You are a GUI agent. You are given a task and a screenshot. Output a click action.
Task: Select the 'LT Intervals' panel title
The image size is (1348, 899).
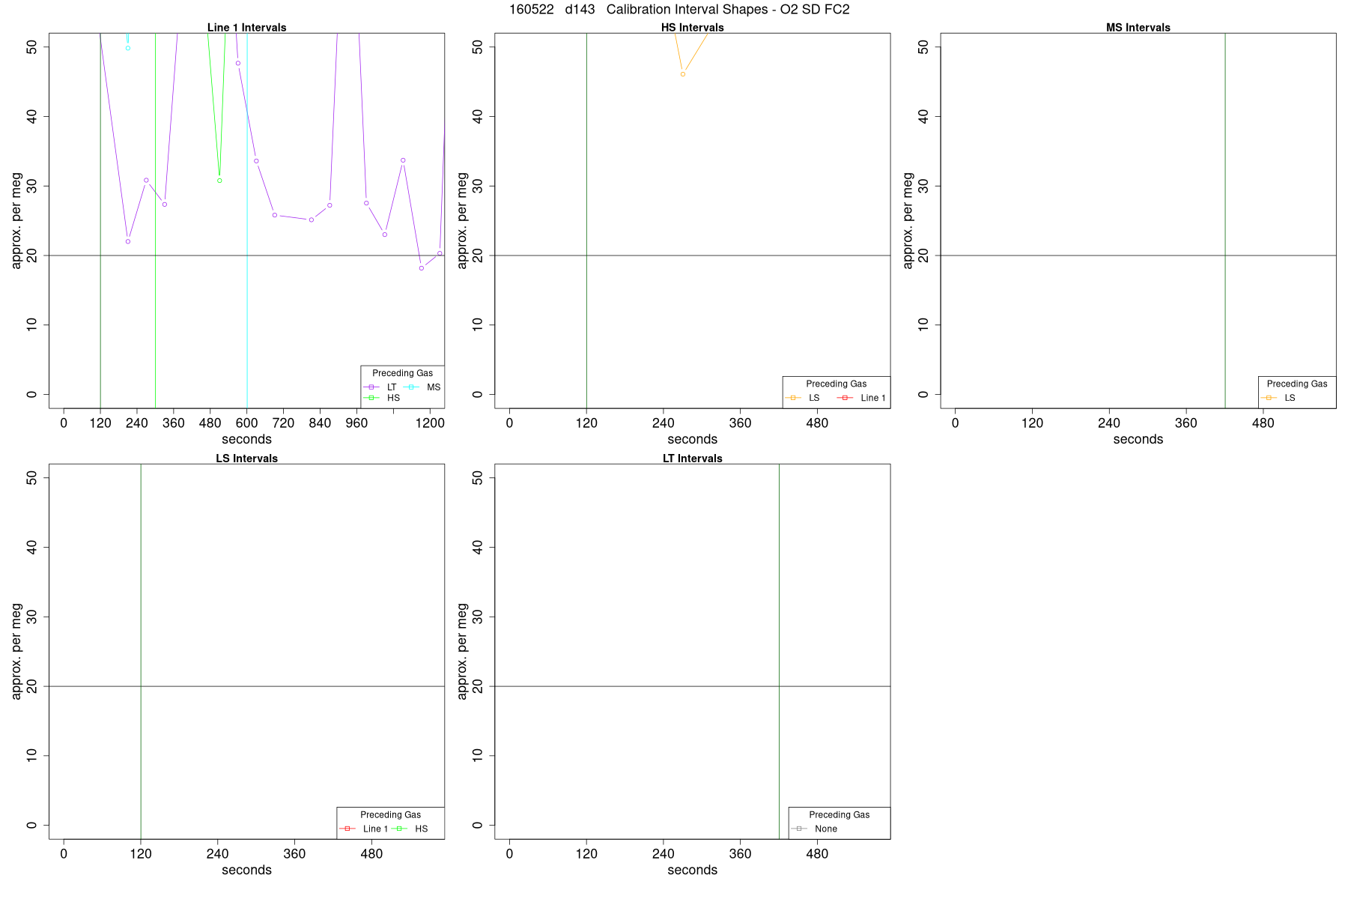coord(692,458)
